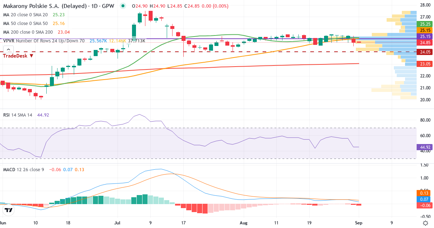Viewport: 434px width, 228px height.
Task: Click the TradeDesk label dropdown arrow
Action: point(31,56)
